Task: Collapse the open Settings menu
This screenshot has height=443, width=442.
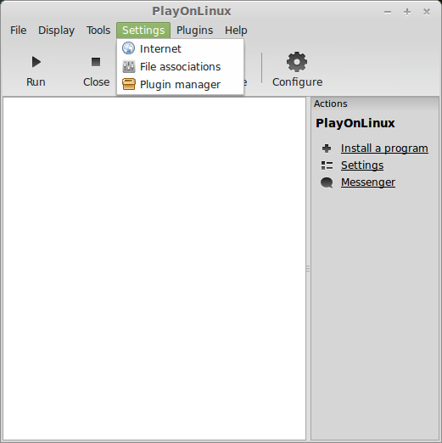Action: click(x=143, y=31)
